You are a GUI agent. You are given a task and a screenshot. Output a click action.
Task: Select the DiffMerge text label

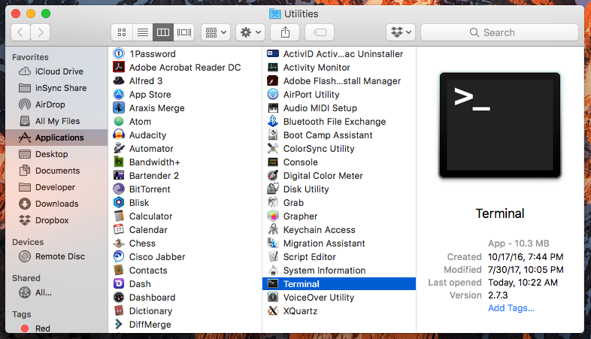click(x=150, y=324)
